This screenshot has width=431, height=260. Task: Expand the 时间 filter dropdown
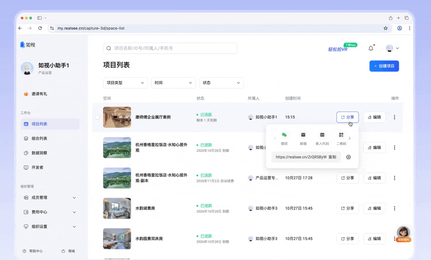point(173,83)
